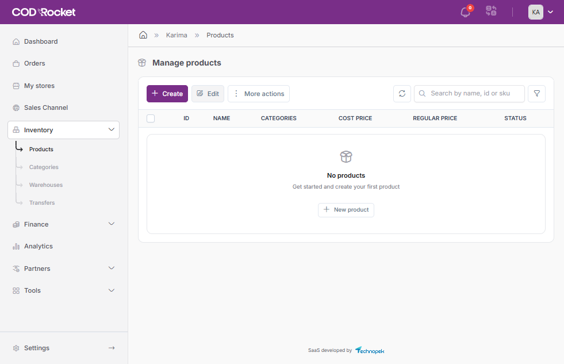Viewport: 564px width, 364px height.
Task: Expand the Finance menu section
Action: click(112, 224)
